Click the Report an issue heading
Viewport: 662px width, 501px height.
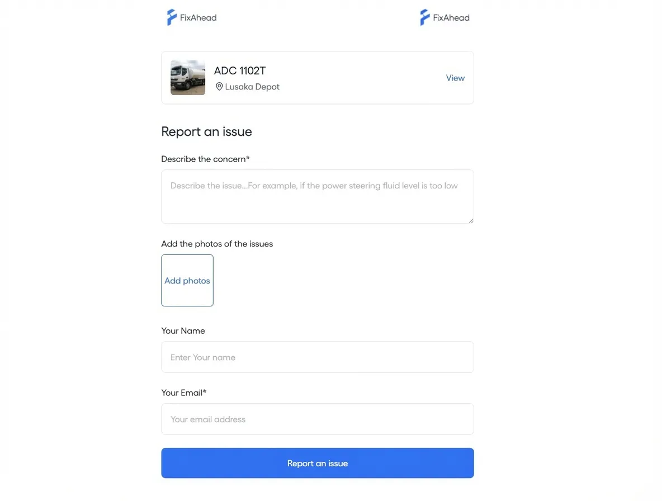click(x=206, y=131)
